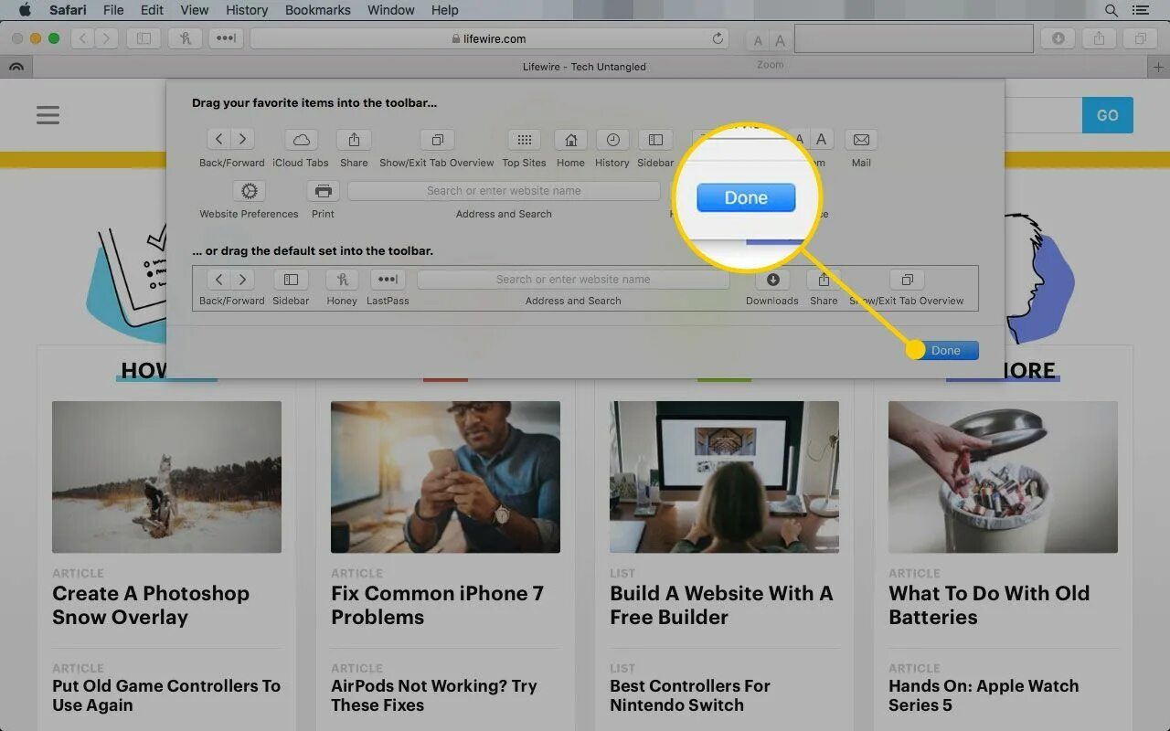Click the back arrow in the favorite items row
This screenshot has width=1170, height=731.
click(x=218, y=140)
